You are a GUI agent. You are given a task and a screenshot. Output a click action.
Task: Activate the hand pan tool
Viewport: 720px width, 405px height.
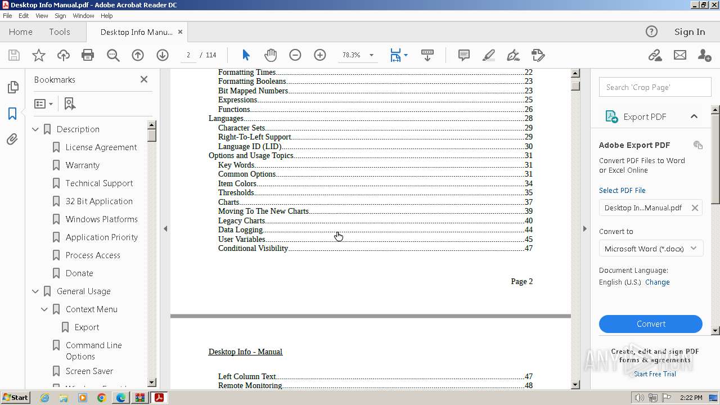tap(271, 55)
